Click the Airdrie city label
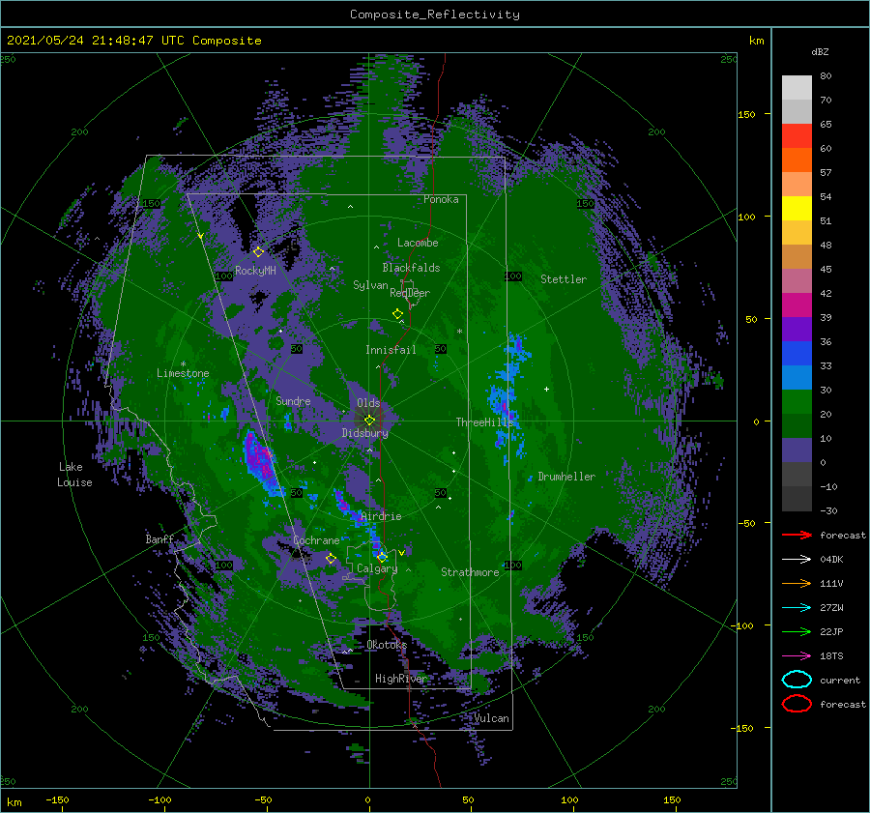The image size is (870, 813). (381, 516)
